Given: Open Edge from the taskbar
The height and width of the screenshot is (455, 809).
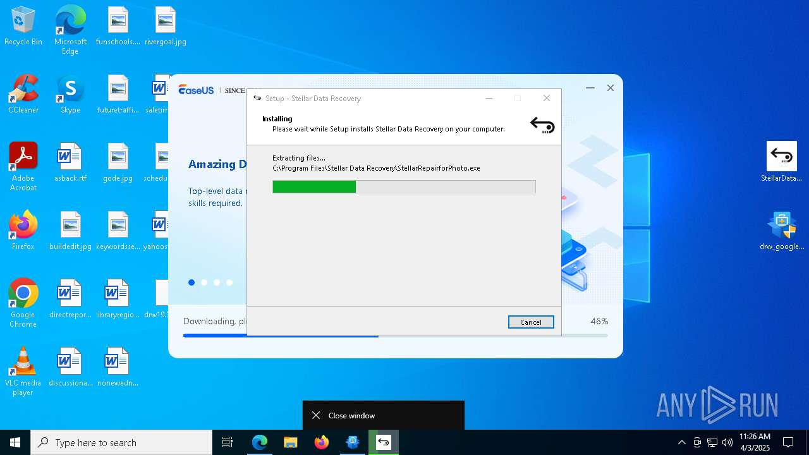Looking at the screenshot, I should (x=260, y=442).
